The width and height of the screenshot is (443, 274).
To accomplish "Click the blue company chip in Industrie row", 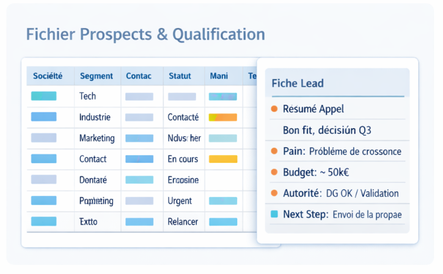I will tap(43, 117).
